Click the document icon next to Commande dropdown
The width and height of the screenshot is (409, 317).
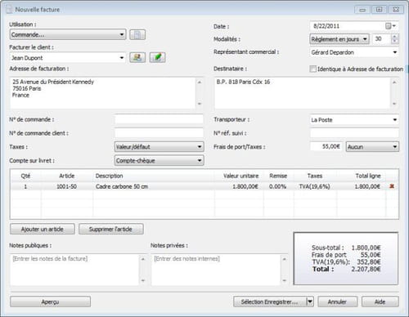point(137,34)
